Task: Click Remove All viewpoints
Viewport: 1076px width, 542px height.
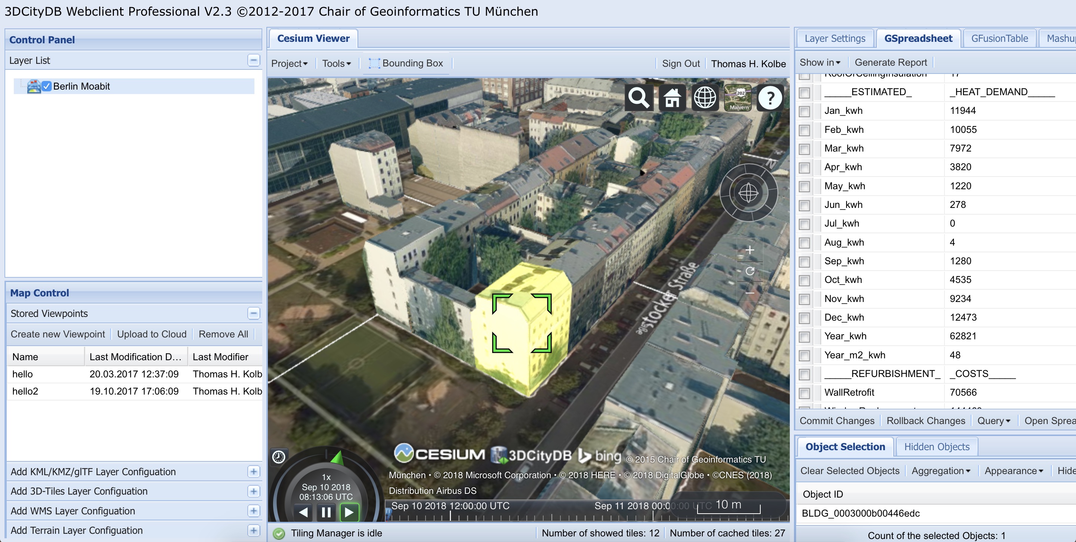Action: click(223, 334)
